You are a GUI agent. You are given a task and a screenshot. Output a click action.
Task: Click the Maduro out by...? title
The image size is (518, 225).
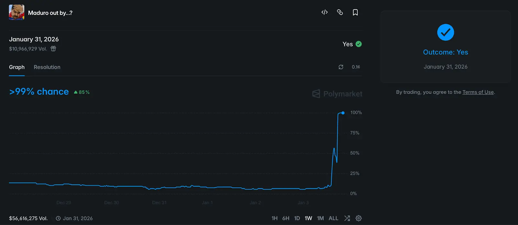tap(50, 13)
